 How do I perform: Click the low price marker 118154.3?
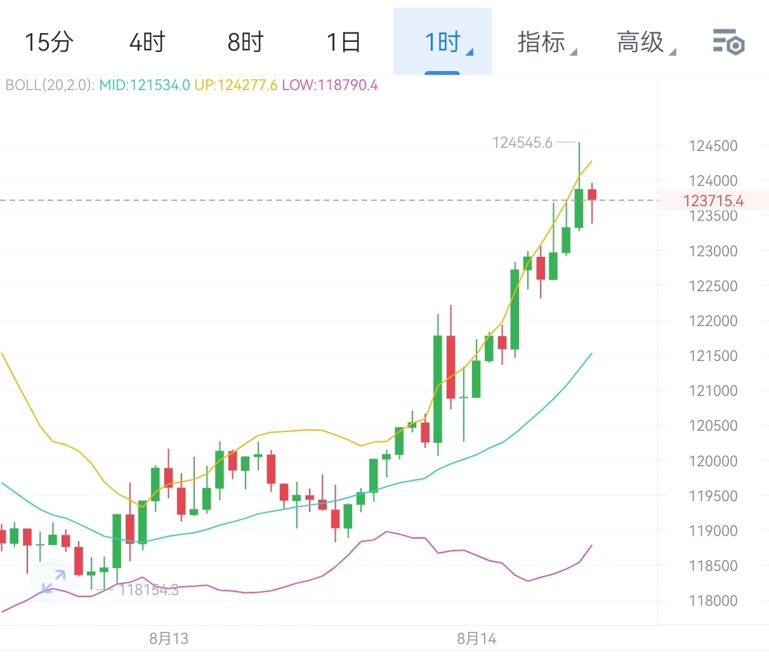tap(148, 589)
